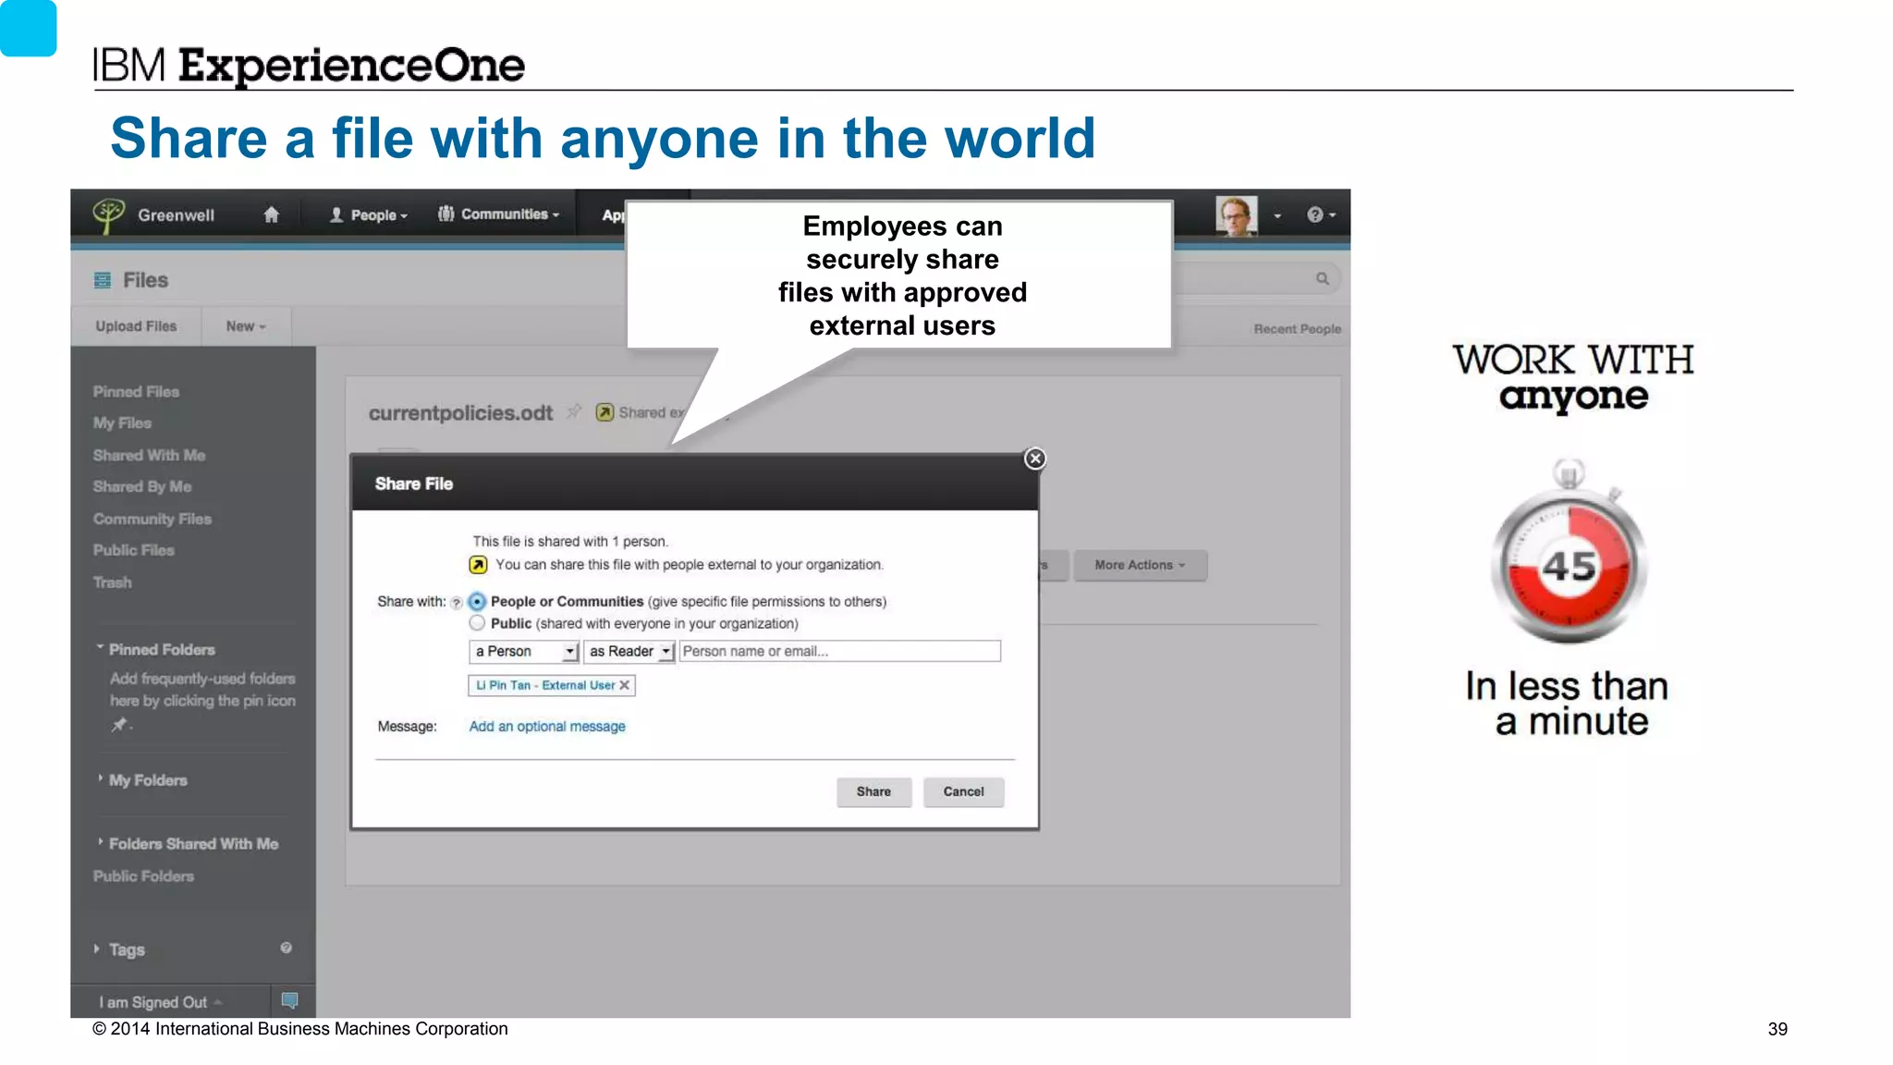The height and width of the screenshot is (1065, 1893).
Task: Open Shared By Me list
Action: [x=141, y=487]
